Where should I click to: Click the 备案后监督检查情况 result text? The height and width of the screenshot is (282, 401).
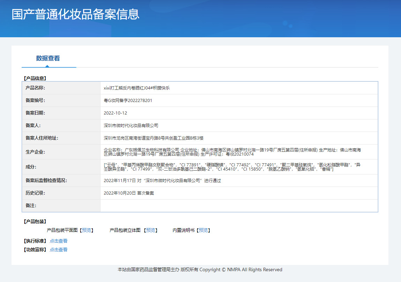pos(162,181)
